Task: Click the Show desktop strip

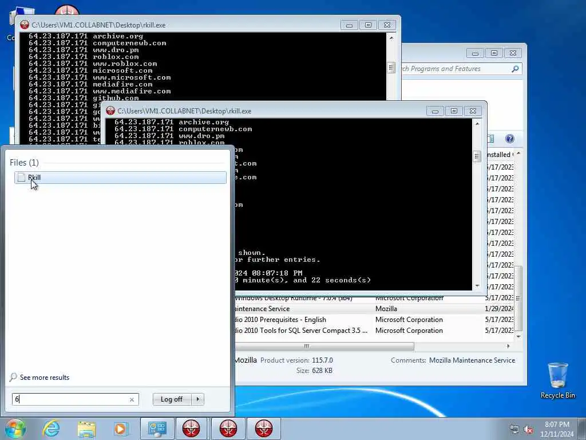Action: (x=583, y=429)
